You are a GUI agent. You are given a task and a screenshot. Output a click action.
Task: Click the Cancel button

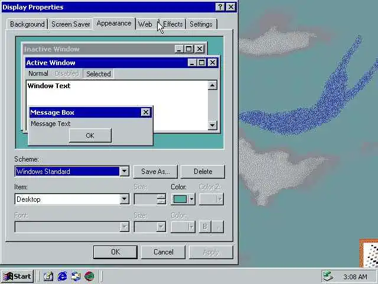pyautogui.click(x=163, y=252)
